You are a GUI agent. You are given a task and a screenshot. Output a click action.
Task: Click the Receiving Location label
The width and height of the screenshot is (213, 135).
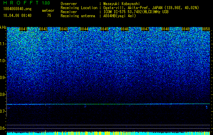[x=79, y=8]
